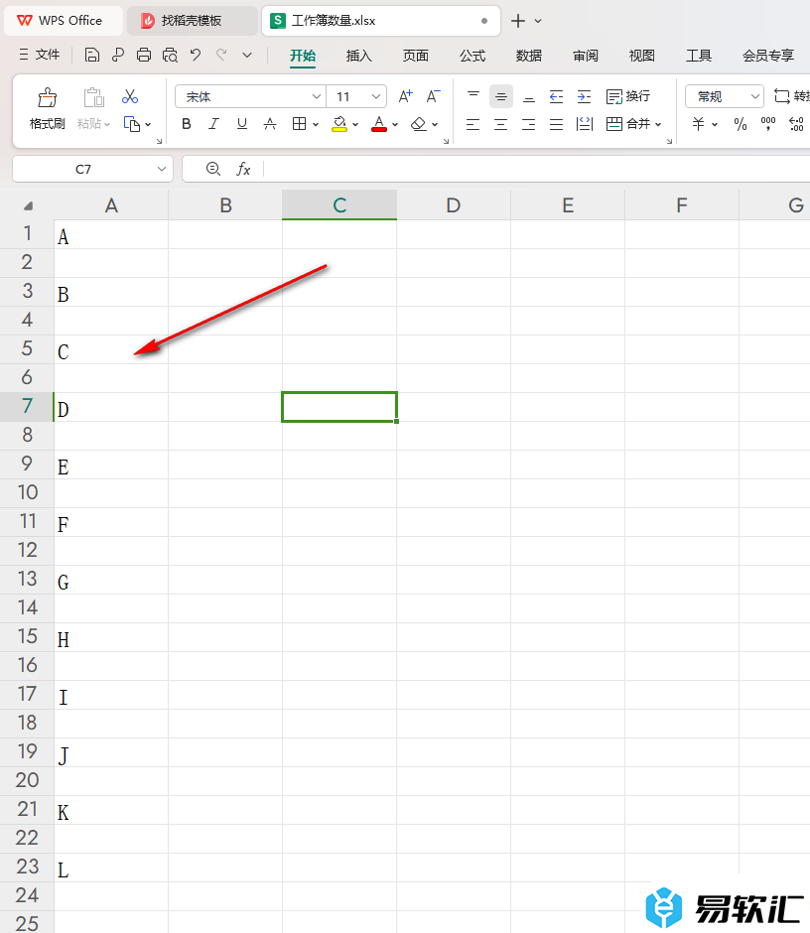810x933 pixels.
Task: Click the Clear eraser icon
Action: click(x=419, y=124)
